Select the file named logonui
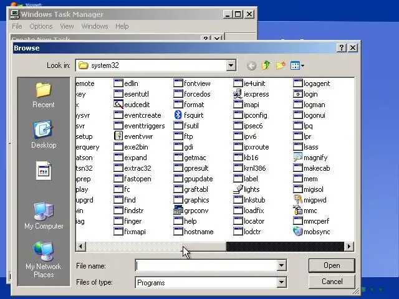 (314, 115)
